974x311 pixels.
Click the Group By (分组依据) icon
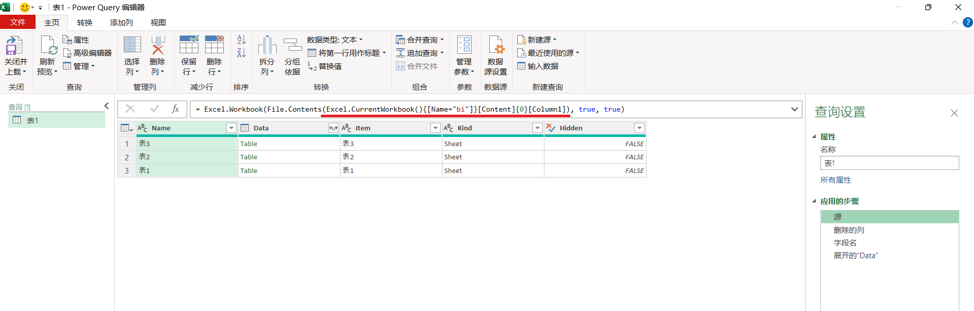292,45
